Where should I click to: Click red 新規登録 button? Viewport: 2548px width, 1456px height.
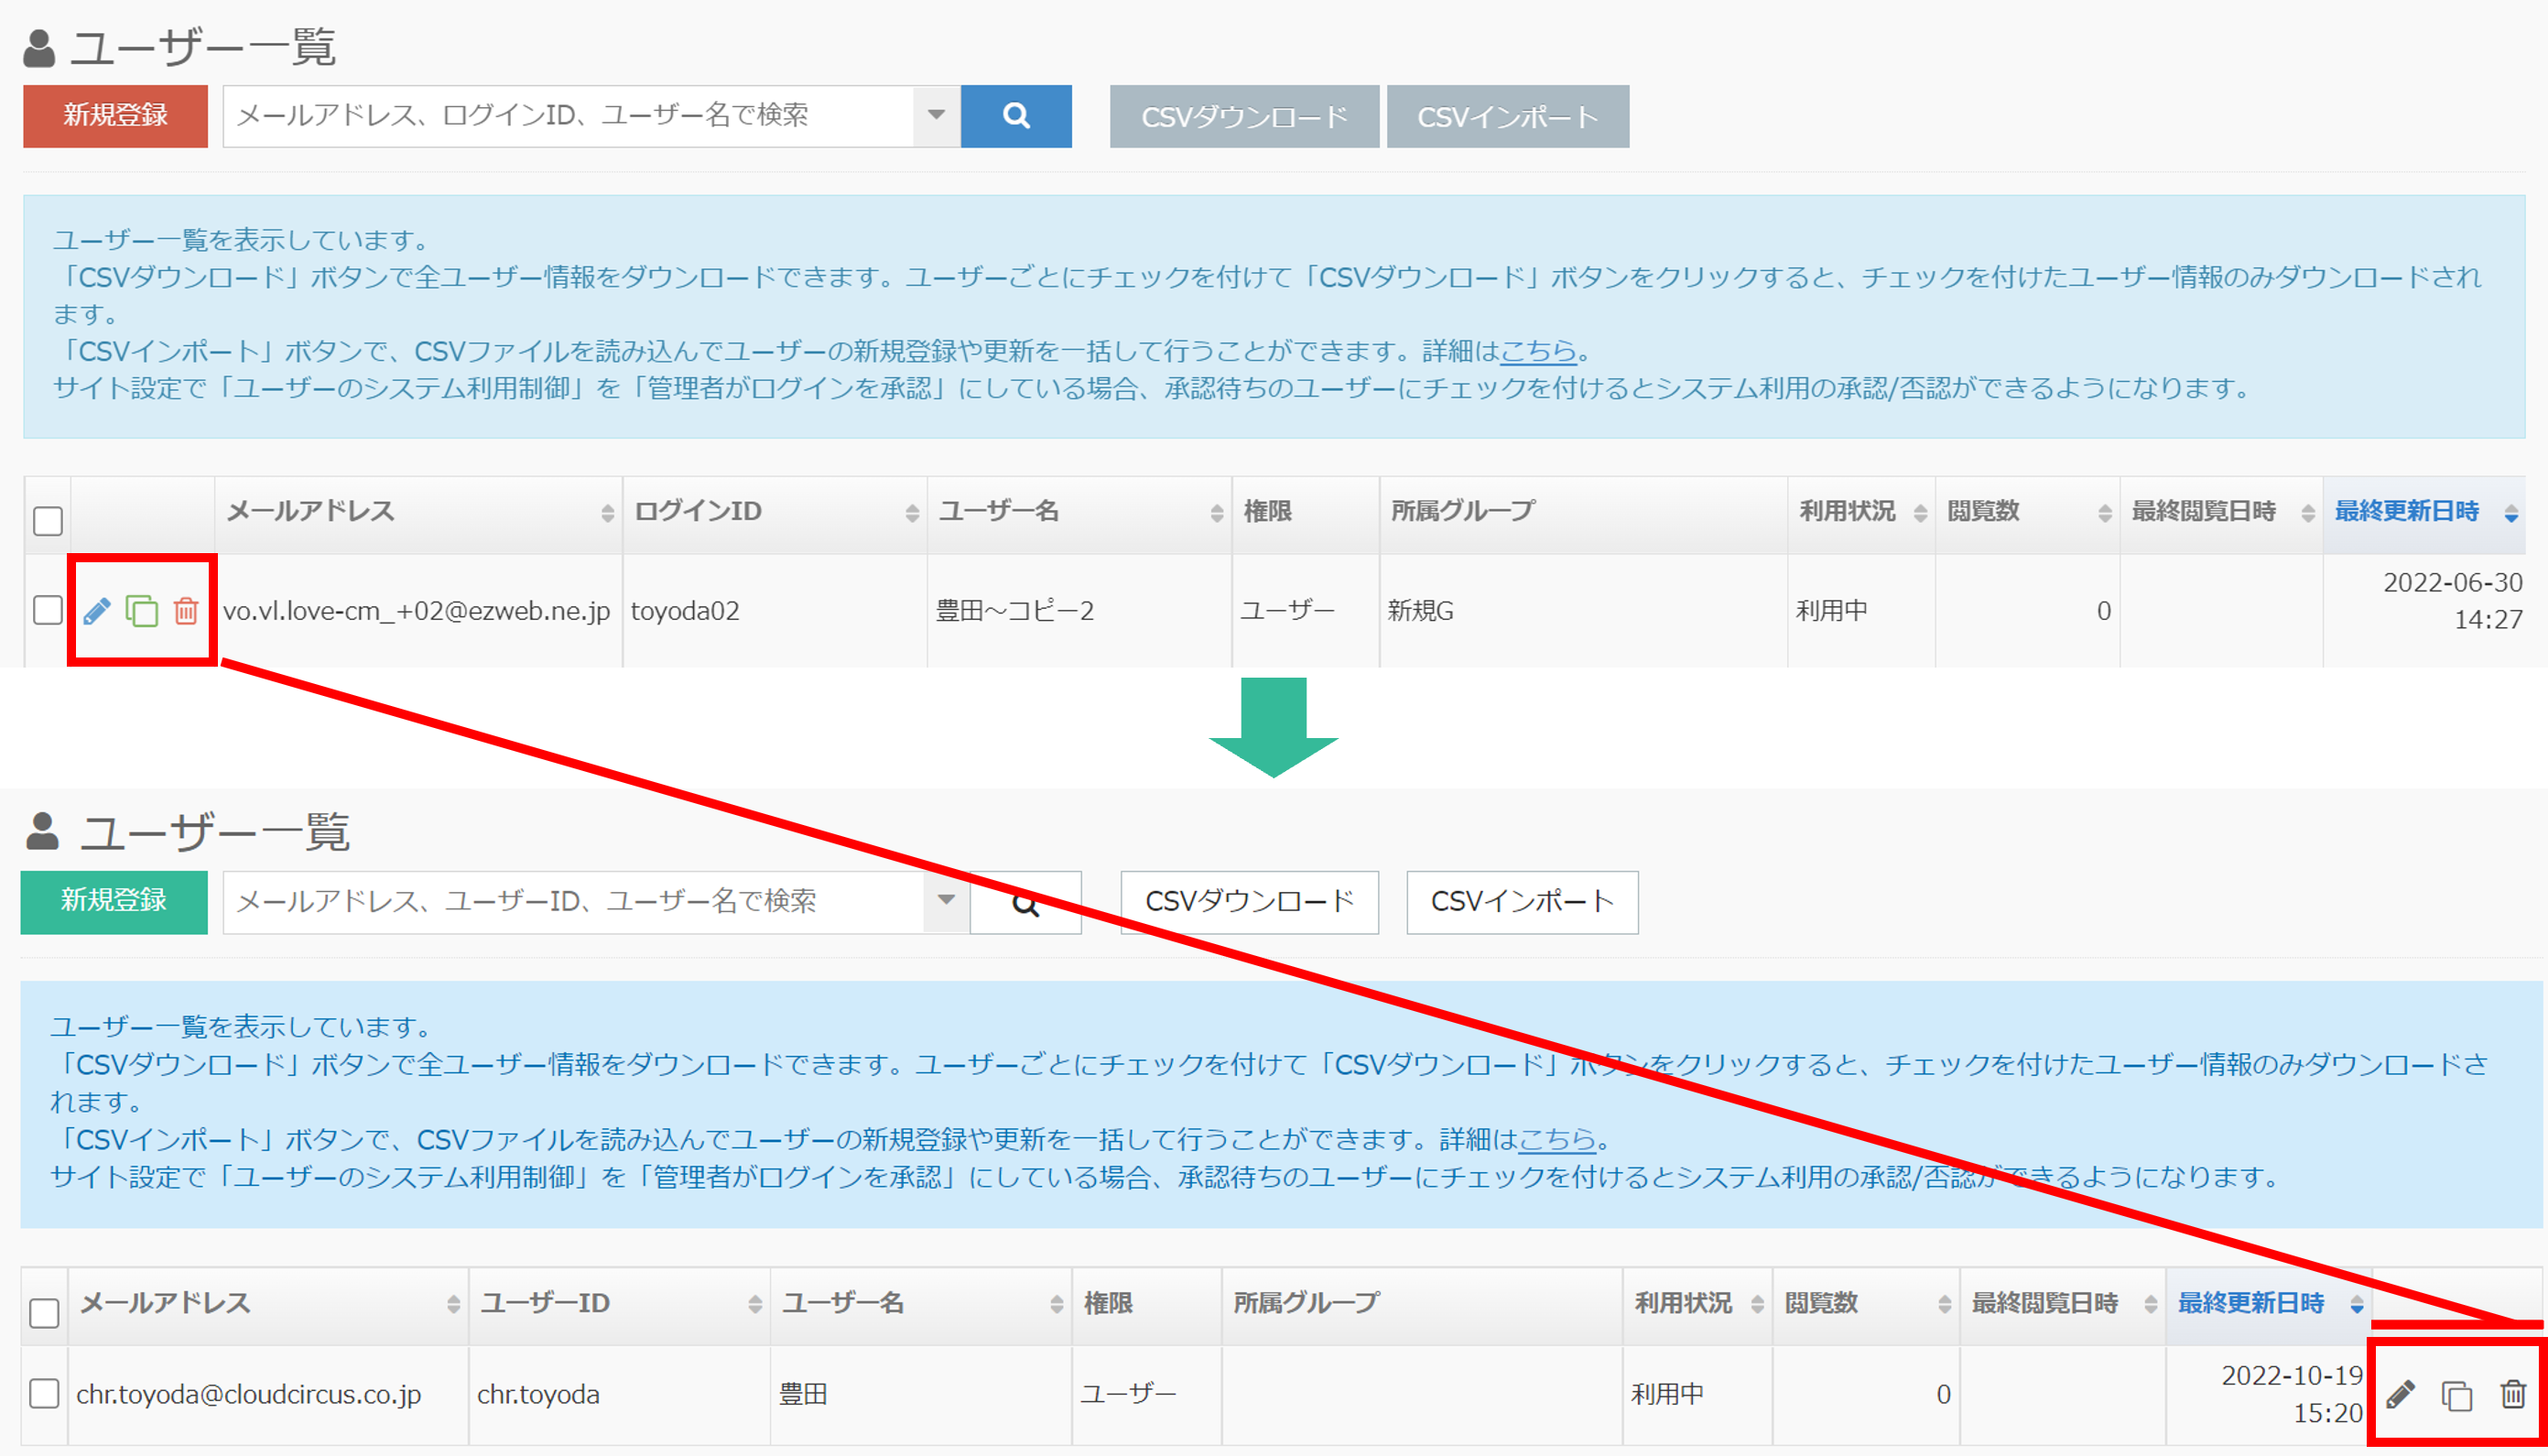pos(115,116)
